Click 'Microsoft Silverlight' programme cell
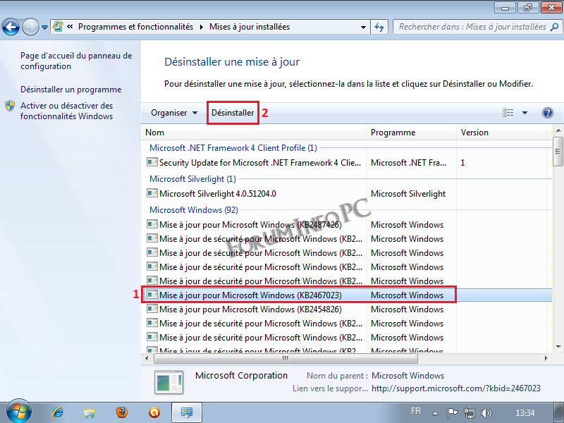 click(408, 194)
